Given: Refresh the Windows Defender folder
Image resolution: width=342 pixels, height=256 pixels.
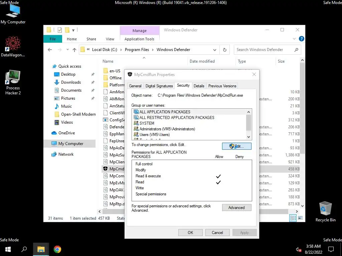Looking at the screenshot, I should point(225,50).
